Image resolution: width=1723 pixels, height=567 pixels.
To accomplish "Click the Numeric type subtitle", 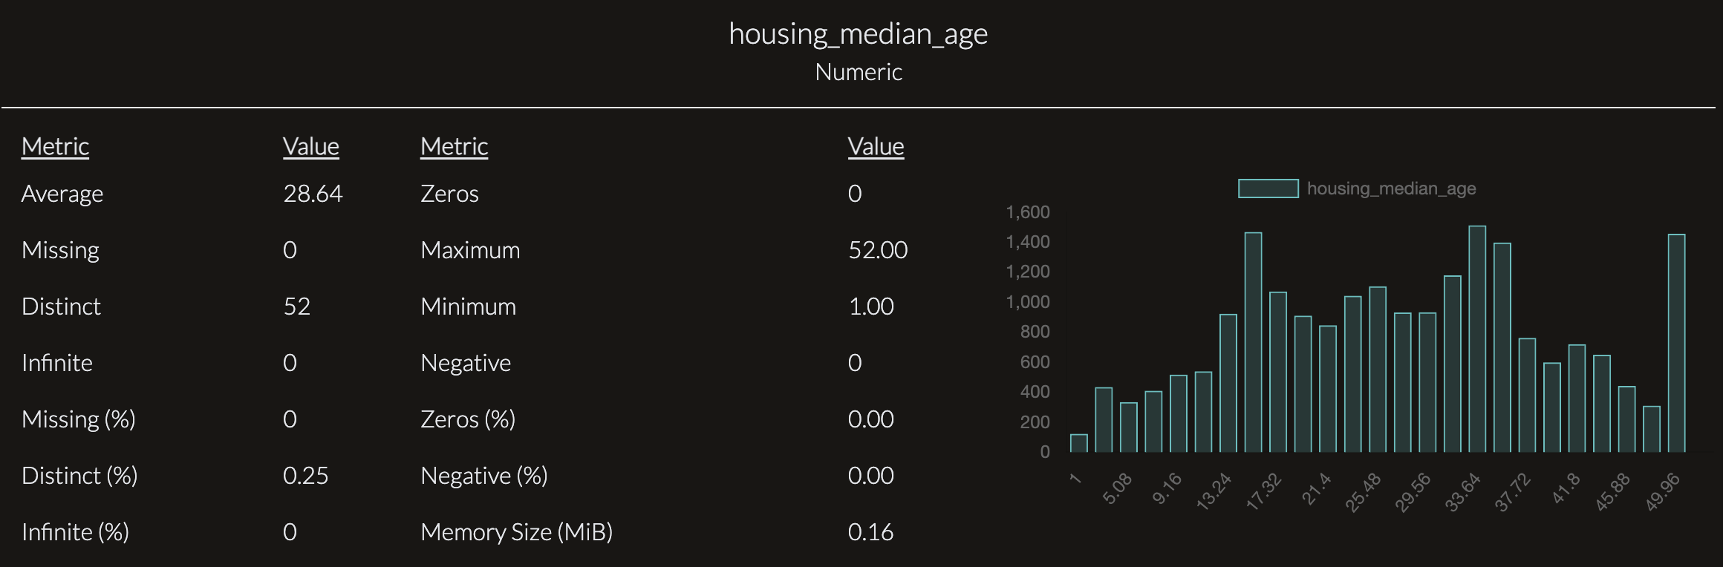I will click(x=859, y=72).
